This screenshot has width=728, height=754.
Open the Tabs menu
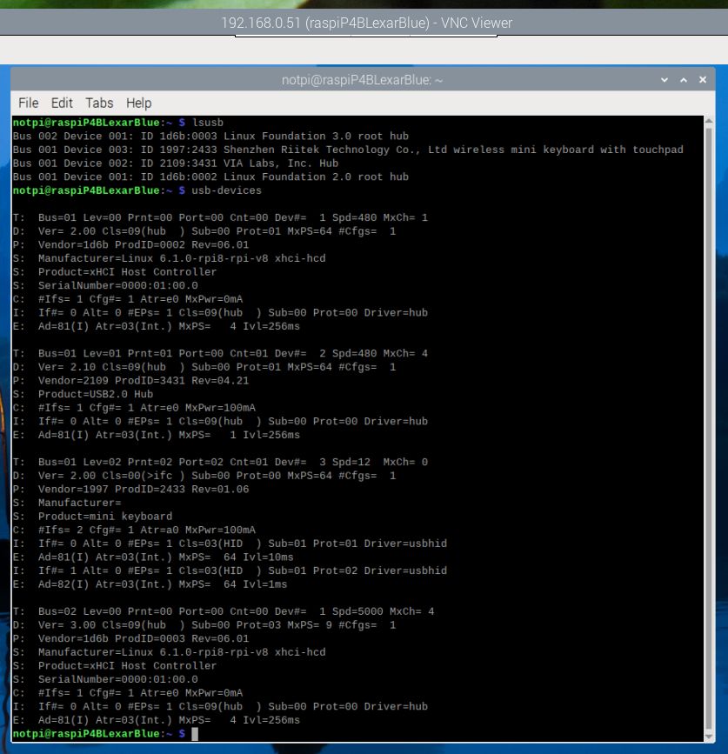tap(99, 103)
